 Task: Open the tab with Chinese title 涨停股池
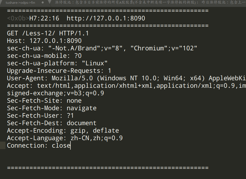click(x=147, y=2)
